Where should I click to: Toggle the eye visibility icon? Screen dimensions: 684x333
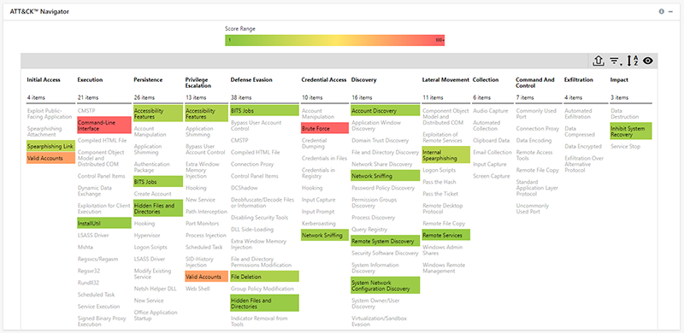tap(648, 61)
